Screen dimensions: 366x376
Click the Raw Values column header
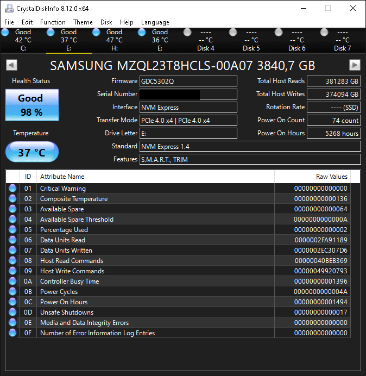point(313,177)
